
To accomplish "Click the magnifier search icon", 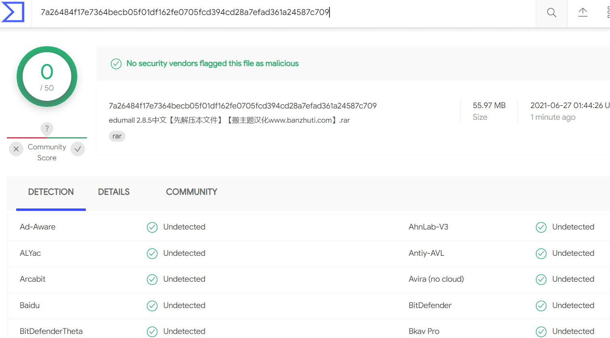I will [551, 13].
